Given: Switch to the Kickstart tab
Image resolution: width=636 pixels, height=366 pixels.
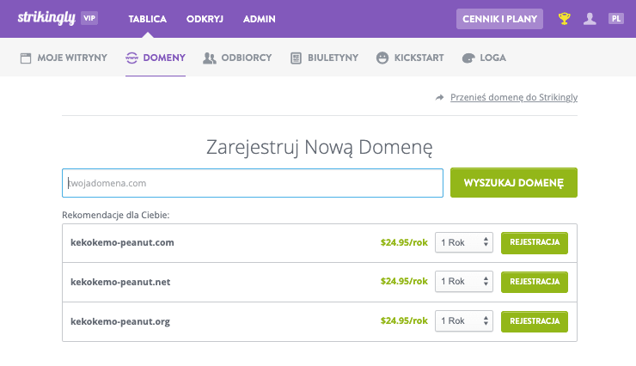Looking at the screenshot, I should [x=410, y=58].
